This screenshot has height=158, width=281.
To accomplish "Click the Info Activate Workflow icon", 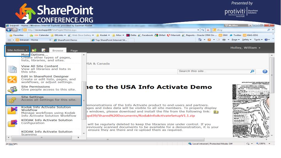I will 12,110.
